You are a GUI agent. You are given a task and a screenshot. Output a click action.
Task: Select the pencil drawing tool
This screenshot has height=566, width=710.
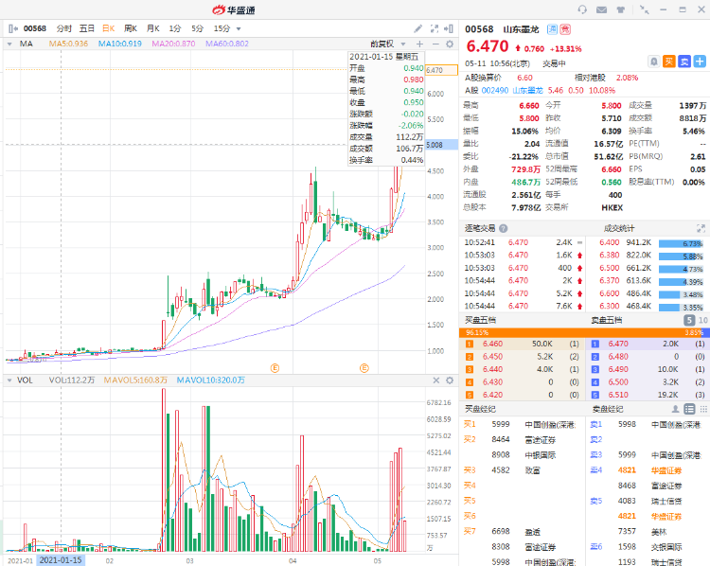coord(418,28)
